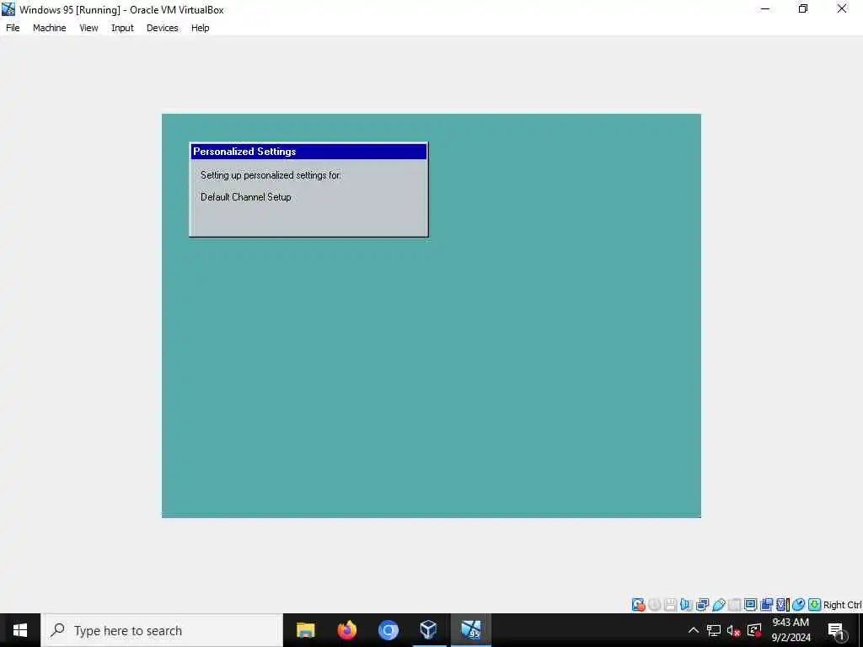This screenshot has height=647, width=863.
Task: Switch to VirtualBox Manager cube taskbar icon
Action: click(x=429, y=630)
